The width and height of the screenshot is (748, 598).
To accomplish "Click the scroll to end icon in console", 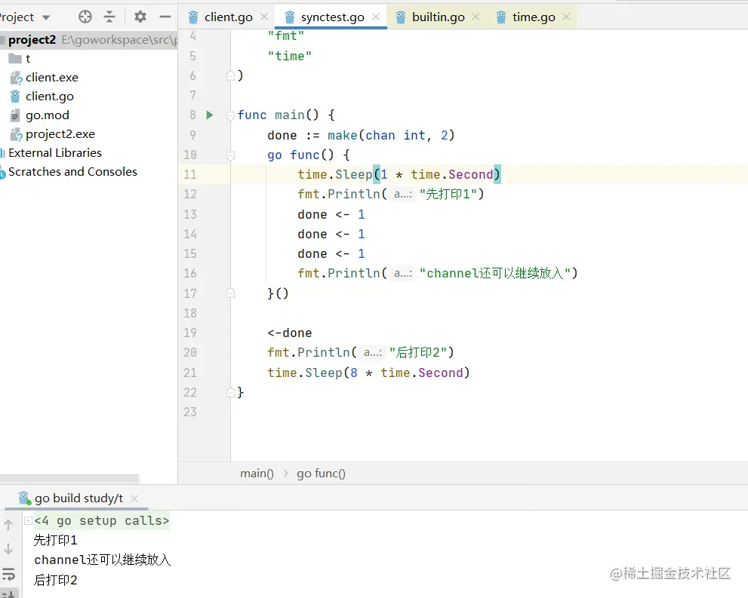I will point(8,594).
